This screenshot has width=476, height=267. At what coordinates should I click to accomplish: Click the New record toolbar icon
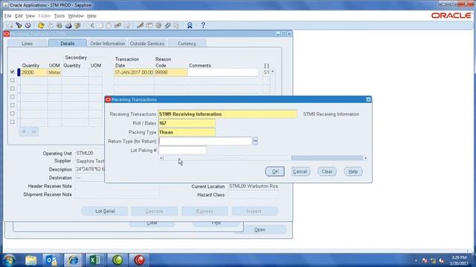10,25
